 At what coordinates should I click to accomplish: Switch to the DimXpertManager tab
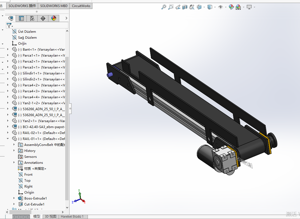(43, 18)
